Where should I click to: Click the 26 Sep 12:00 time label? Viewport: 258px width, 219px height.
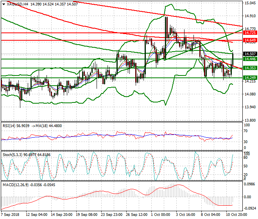pyautogui.click(x=137, y=215)
